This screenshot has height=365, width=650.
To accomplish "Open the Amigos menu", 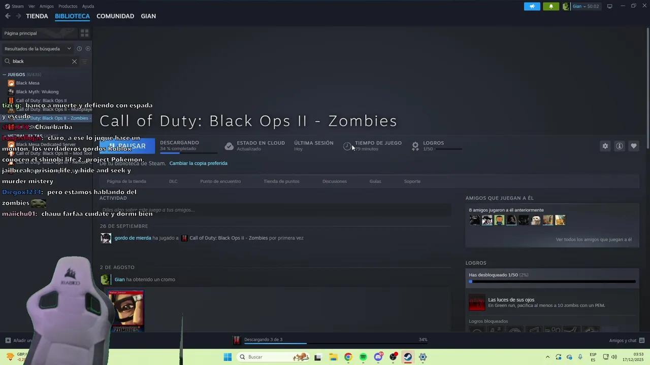I will point(47,6).
